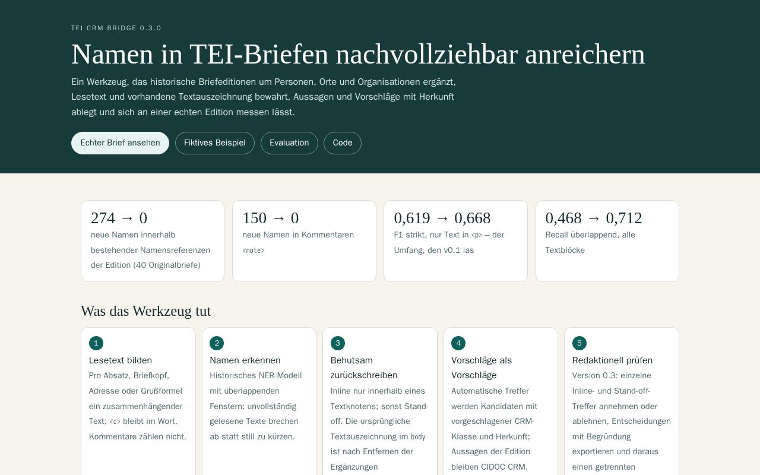This screenshot has height=475, width=760.
Task: Click the '274 → 0' statistic
Action: [x=119, y=218]
